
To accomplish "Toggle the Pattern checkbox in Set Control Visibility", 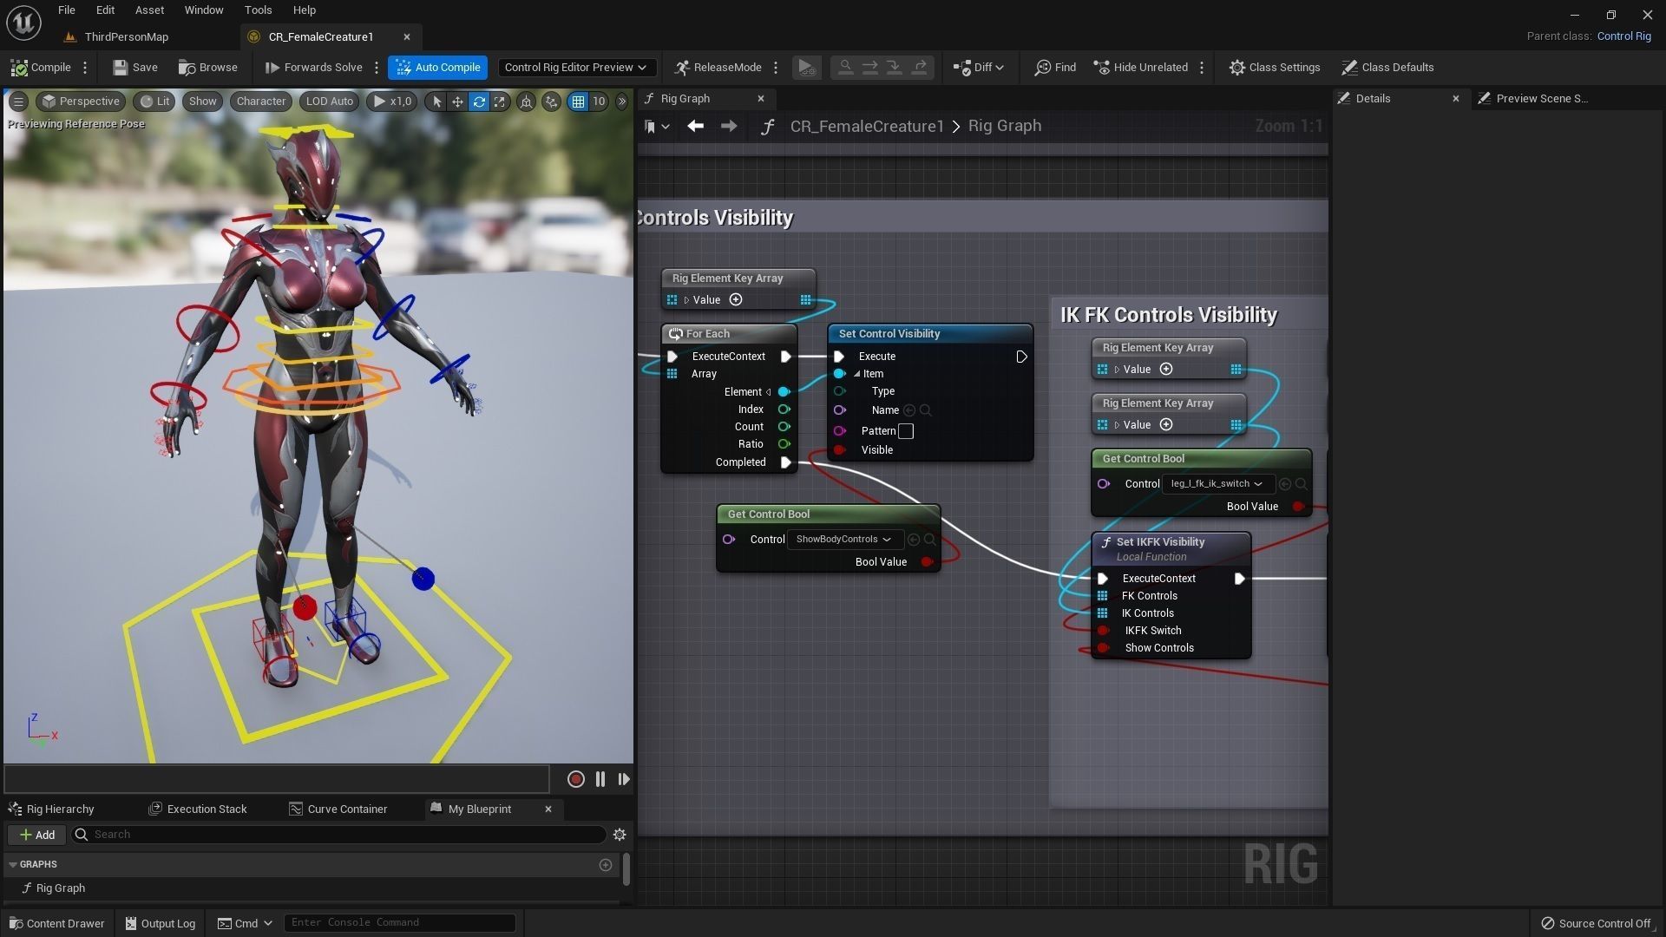I will [x=906, y=431].
